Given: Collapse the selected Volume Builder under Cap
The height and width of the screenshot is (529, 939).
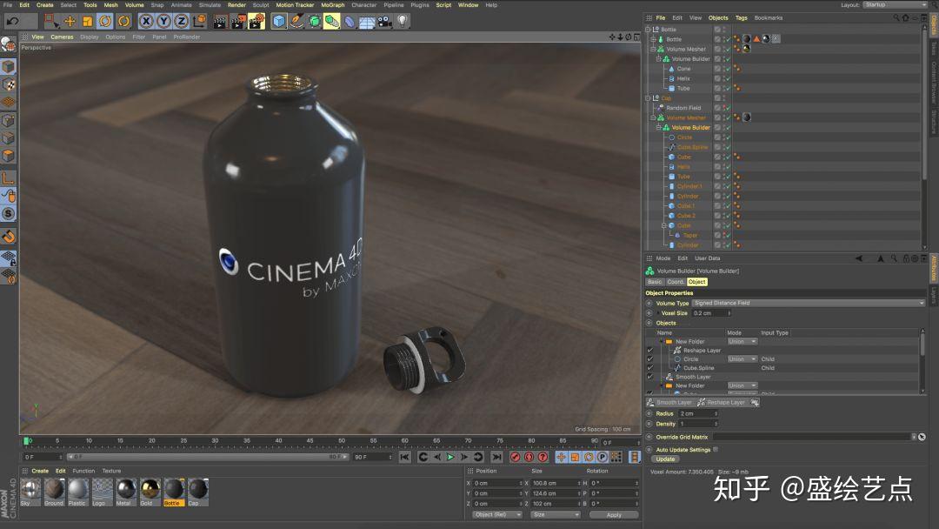Looking at the screenshot, I should (x=658, y=128).
